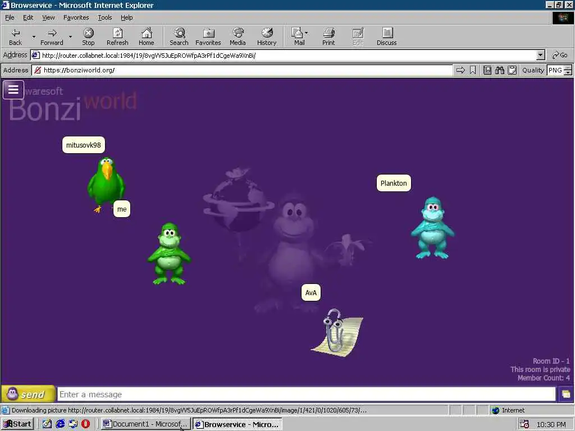575x431 pixels.
Task: Click the teal Bonzi gorilla character
Action: coord(433,228)
